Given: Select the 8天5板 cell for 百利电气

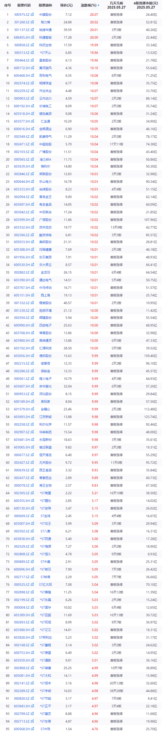Looking at the screenshot, I should (116, 76).
